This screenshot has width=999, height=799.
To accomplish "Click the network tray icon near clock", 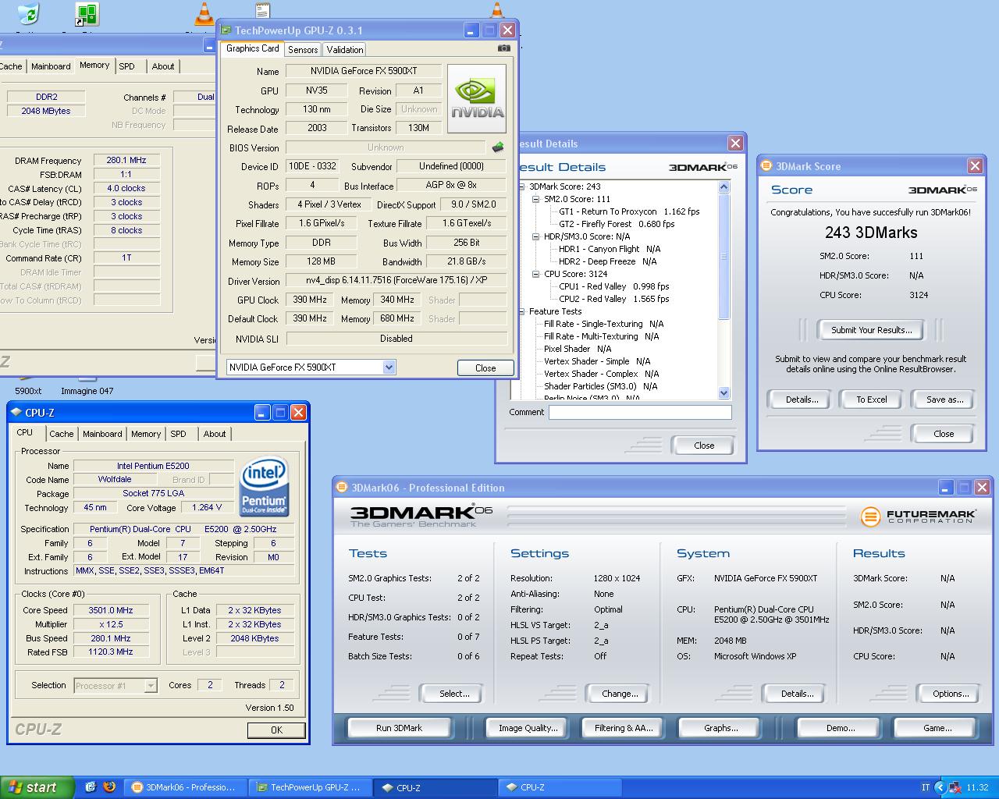I will pos(955,788).
